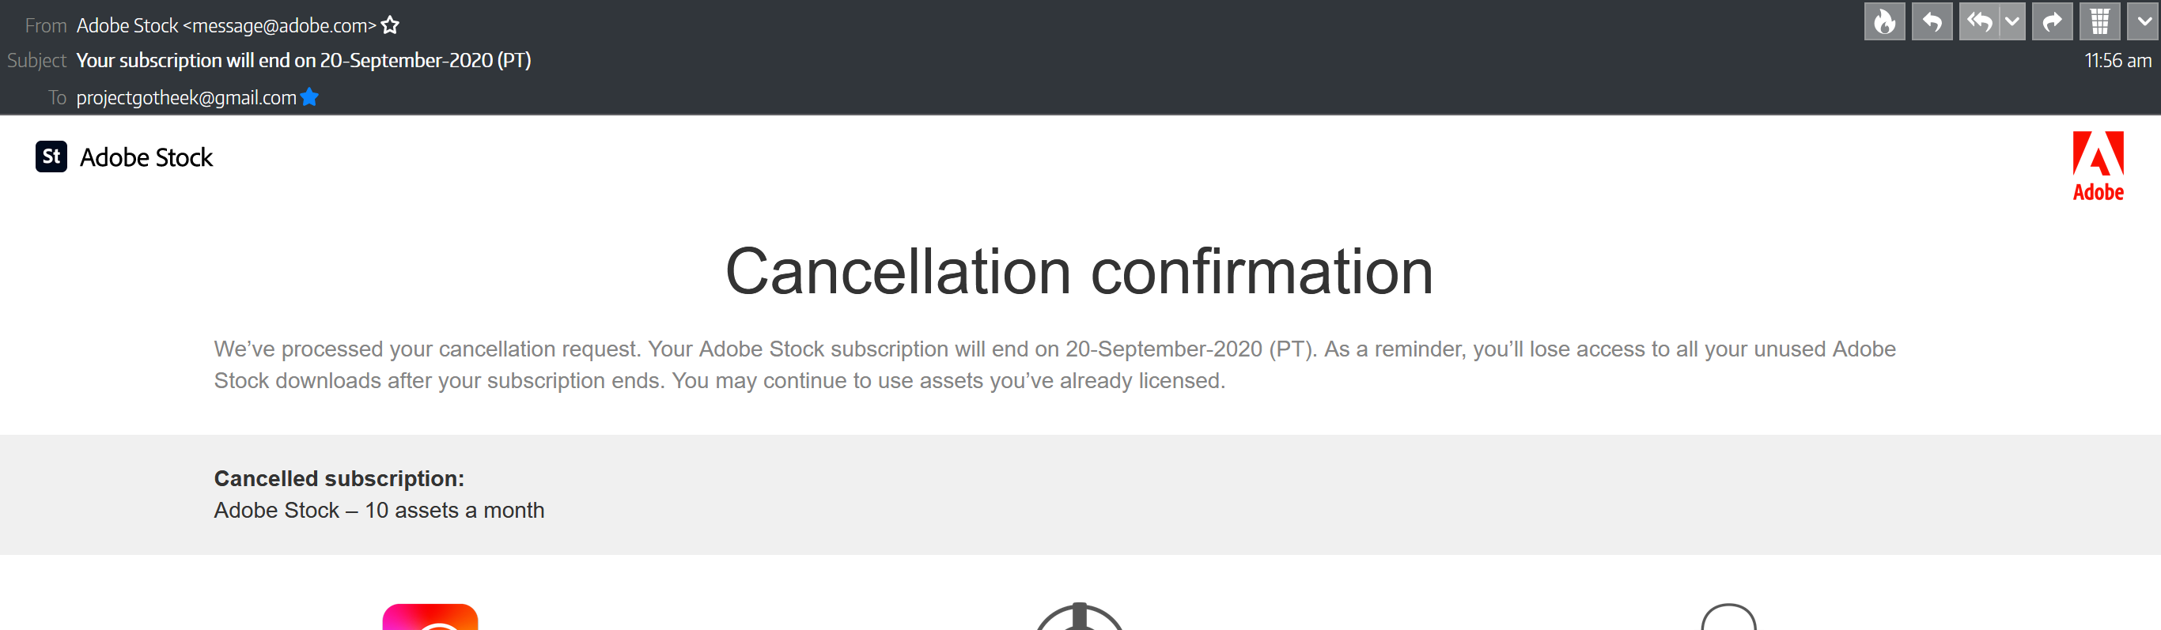The image size is (2161, 630).
Task: Select the sender Adobe Stock address
Action: point(226,26)
